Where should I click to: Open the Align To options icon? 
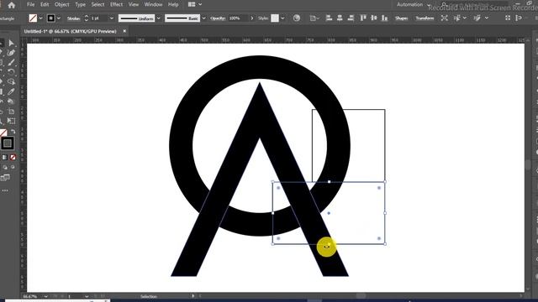[x=314, y=18]
